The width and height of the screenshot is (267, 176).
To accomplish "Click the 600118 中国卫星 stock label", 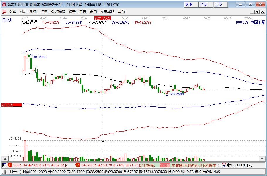I will 251,23.
